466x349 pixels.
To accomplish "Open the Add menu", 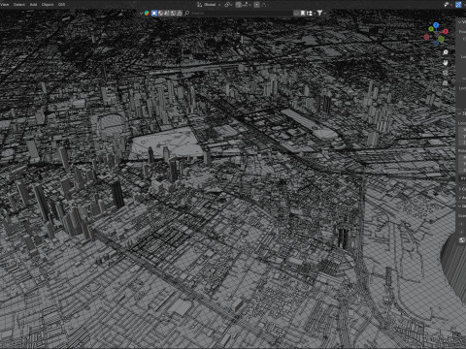I will (x=33, y=5).
